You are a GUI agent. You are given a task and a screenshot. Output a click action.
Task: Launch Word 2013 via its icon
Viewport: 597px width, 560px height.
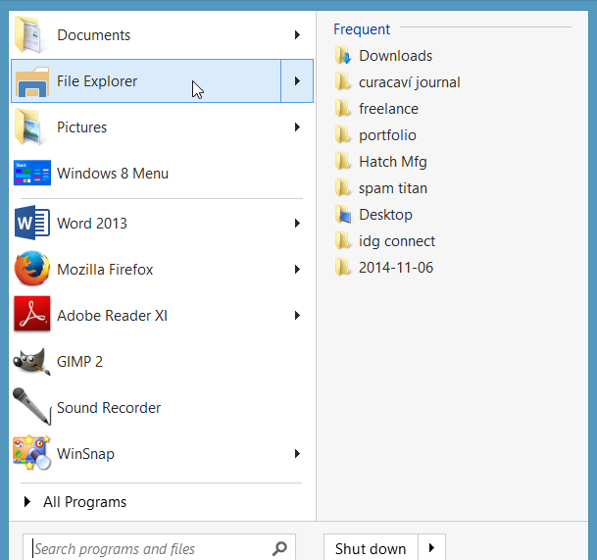32,223
